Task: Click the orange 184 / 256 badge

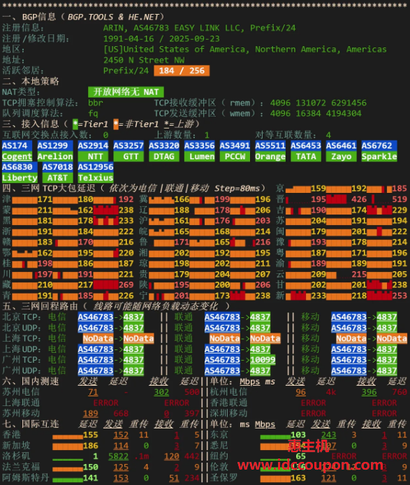Action: coord(182,71)
